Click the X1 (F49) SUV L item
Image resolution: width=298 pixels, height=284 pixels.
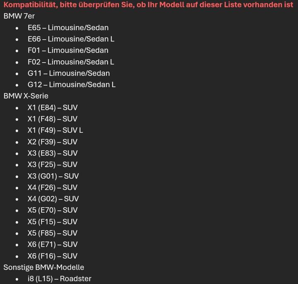55,130
